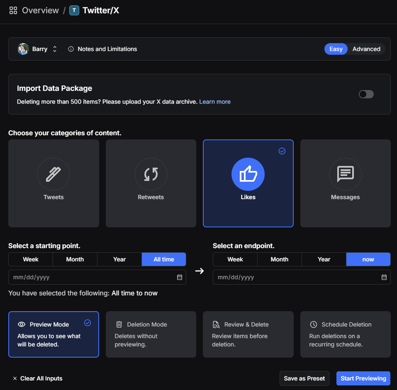Click the Overview grid icon
The image size is (397, 390).
coord(13,10)
